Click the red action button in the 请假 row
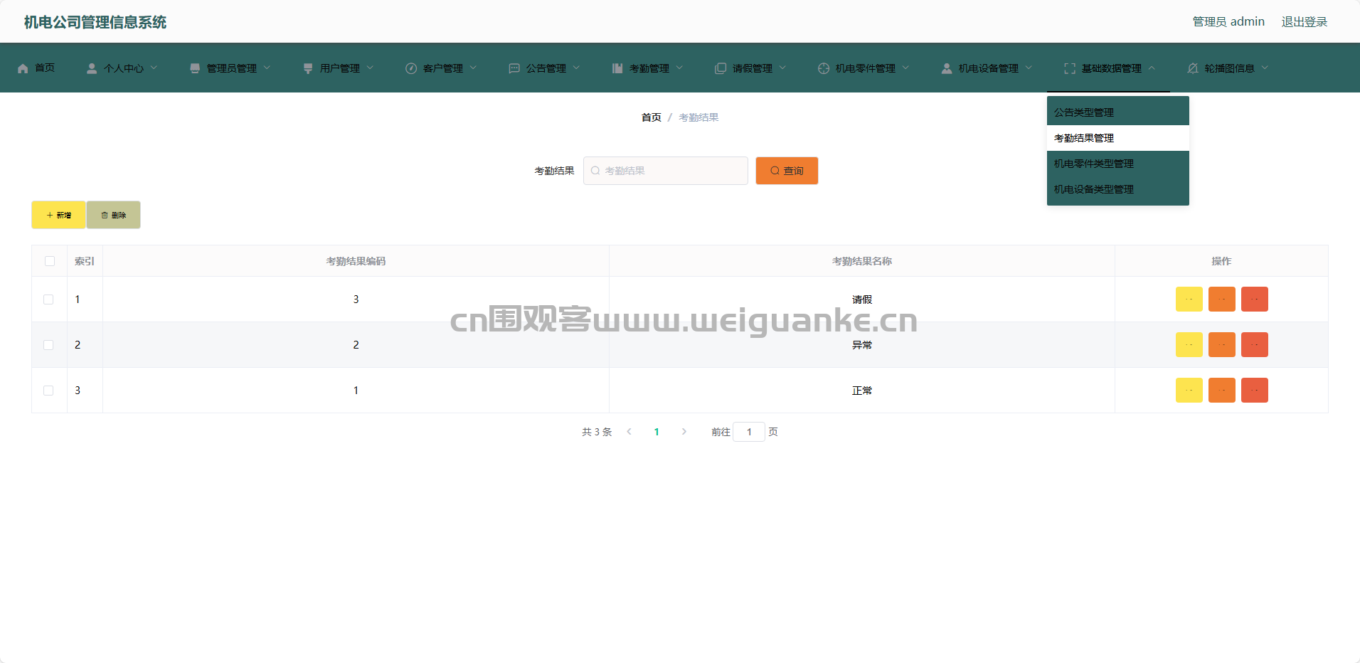 [1255, 299]
